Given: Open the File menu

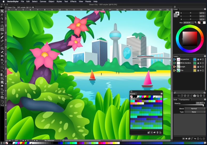Looking at the screenshot, I should point(23,2).
